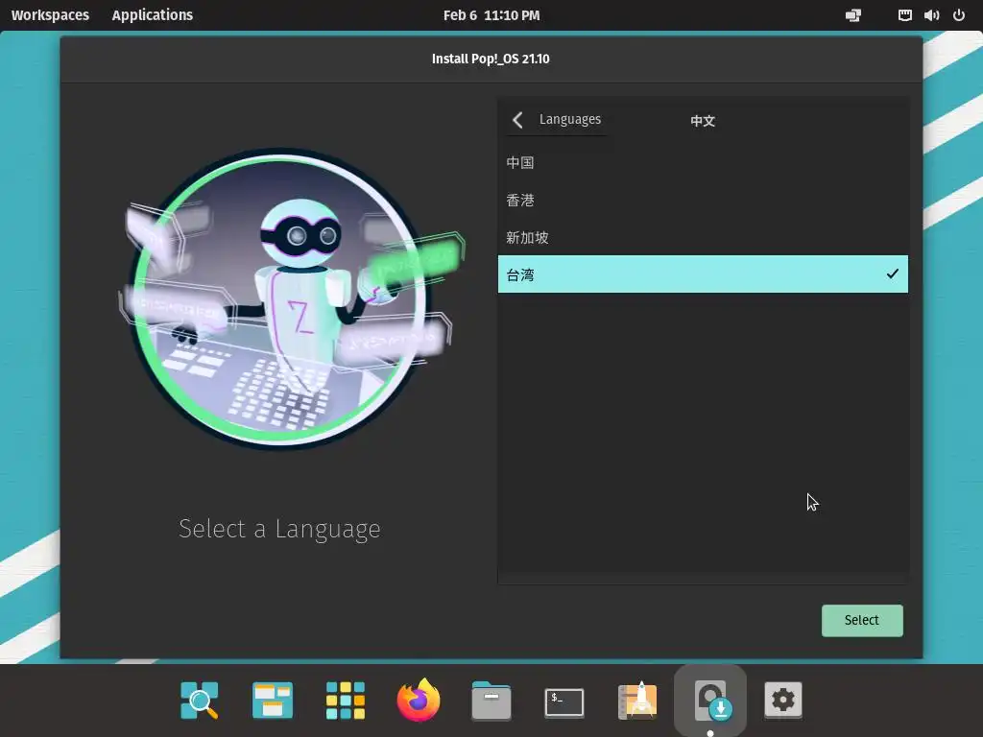Open volume control speaker icon
This screenshot has width=983, height=737.
coord(931,15)
